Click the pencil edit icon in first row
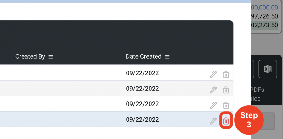 click(213, 74)
